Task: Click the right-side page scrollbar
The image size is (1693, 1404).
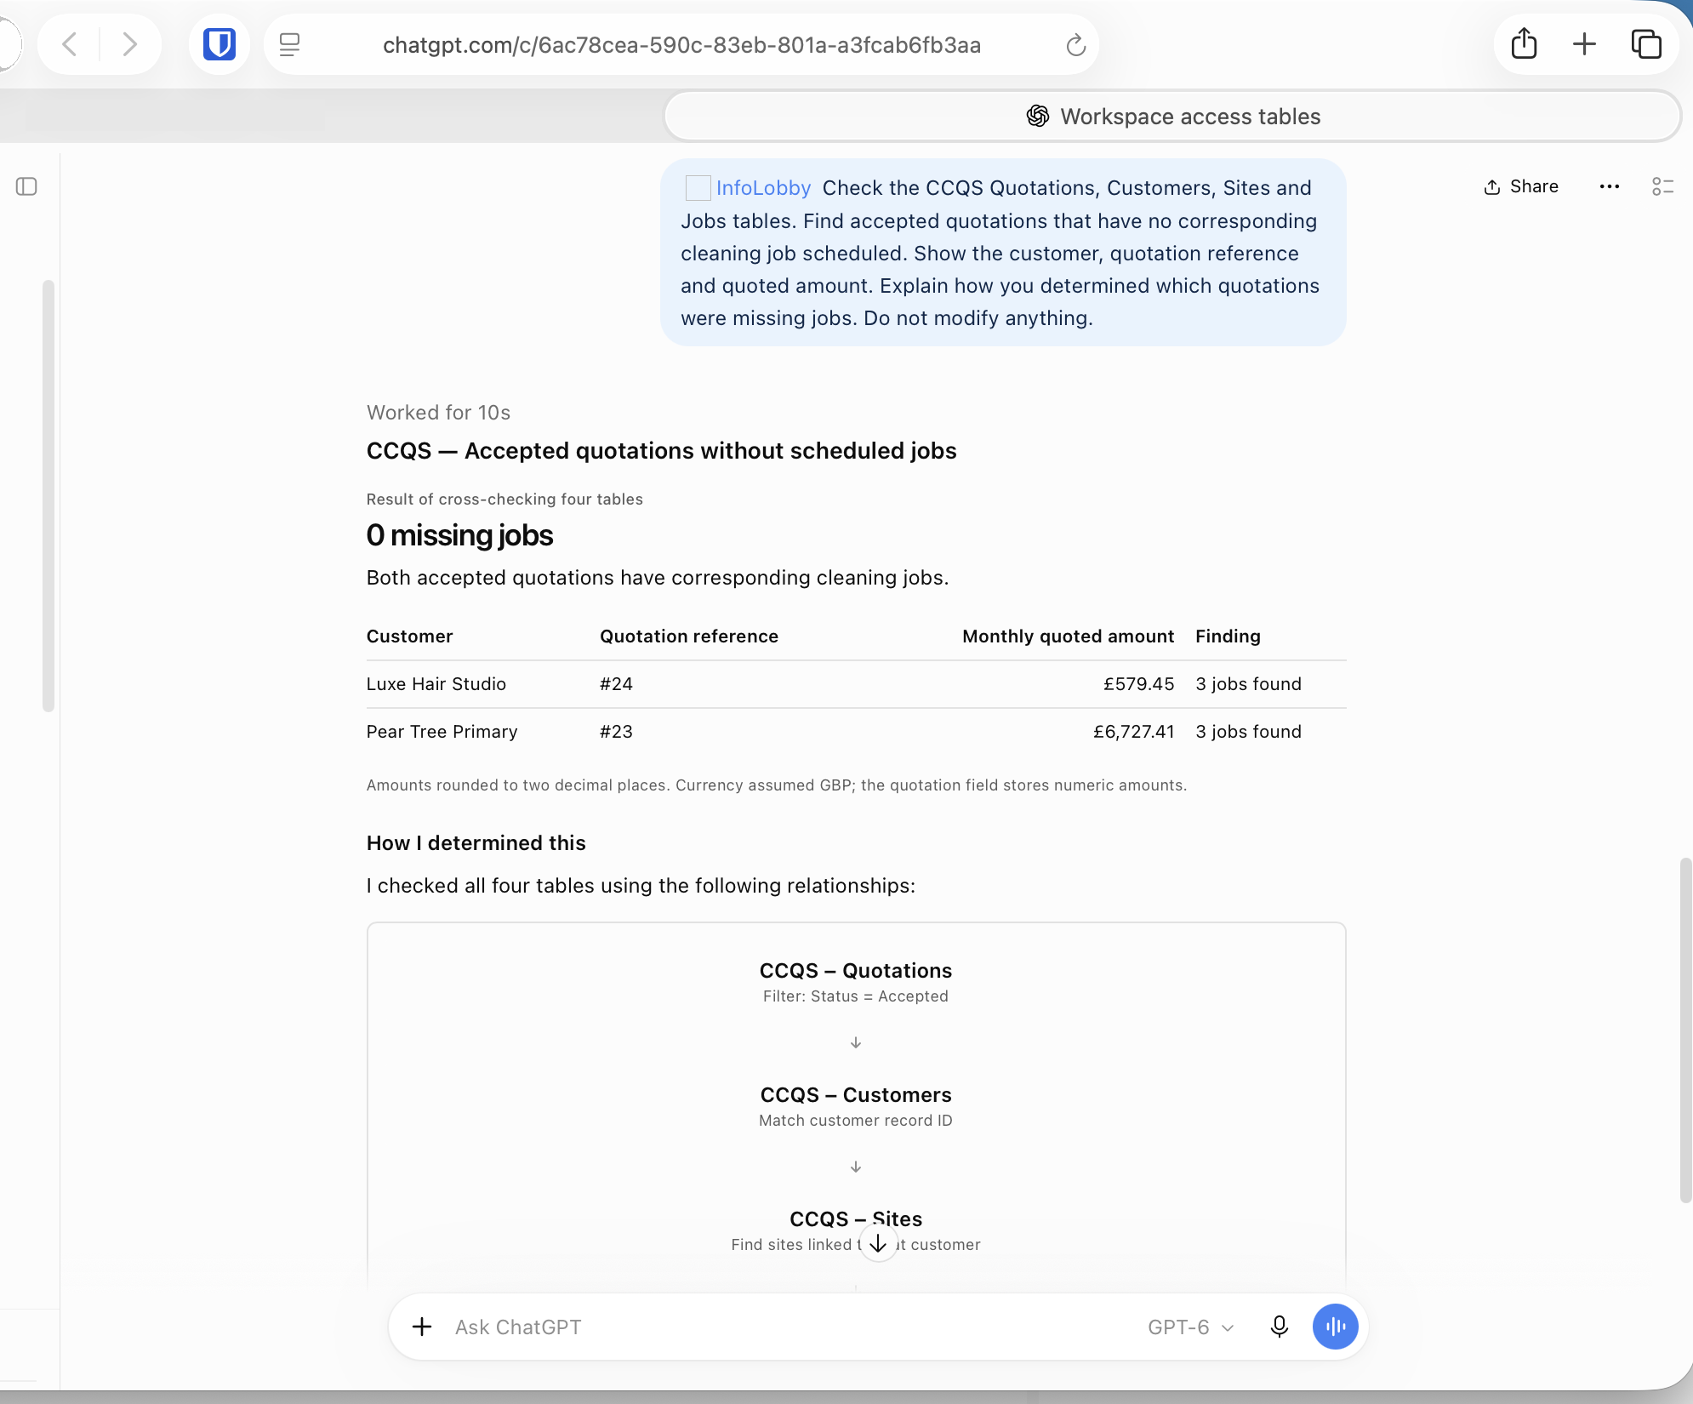Action: pyautogui.click(x=1685, y=1030)
